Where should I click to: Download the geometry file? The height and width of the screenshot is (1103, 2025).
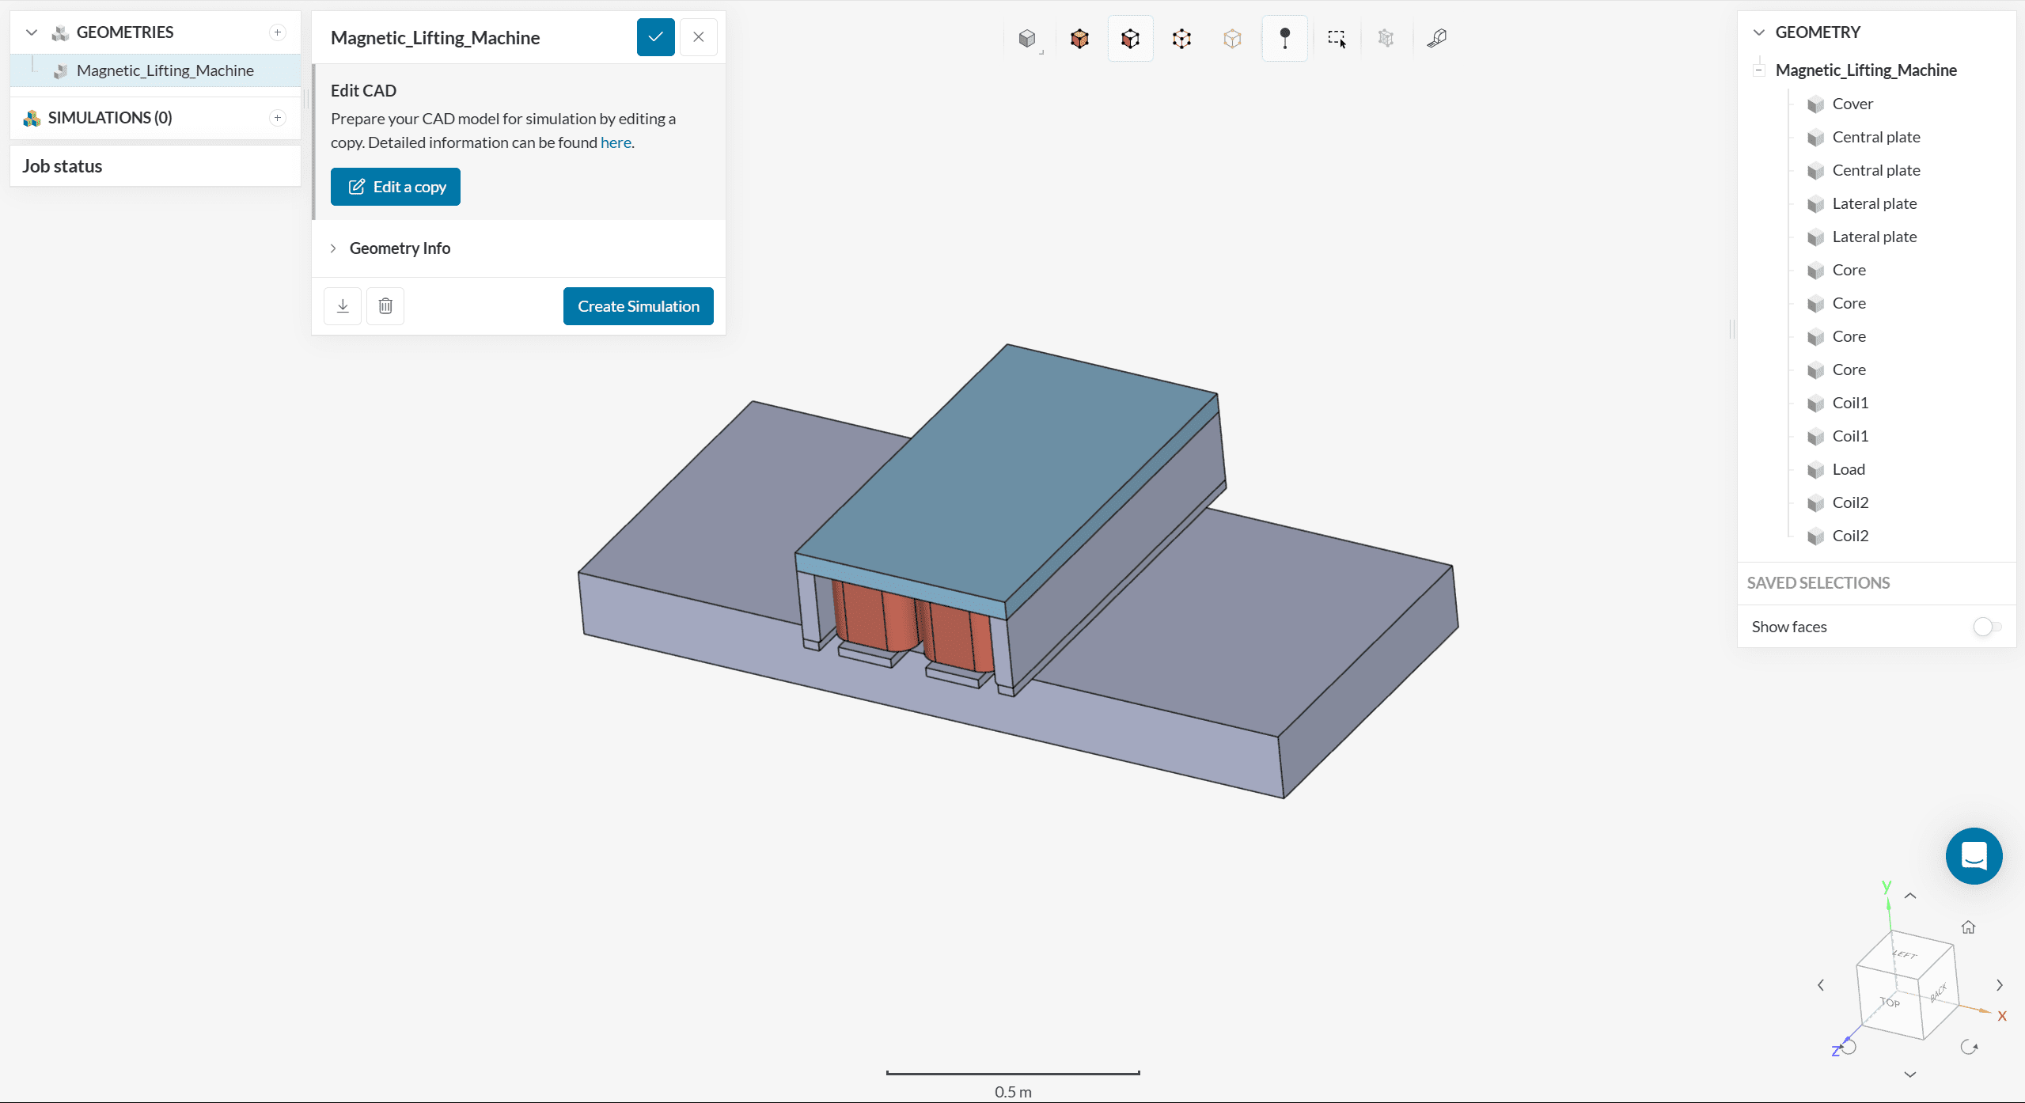343,306
